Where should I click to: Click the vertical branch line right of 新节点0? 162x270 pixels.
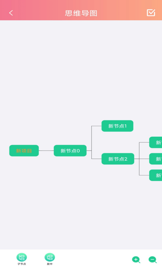click(x=91, y=142)
